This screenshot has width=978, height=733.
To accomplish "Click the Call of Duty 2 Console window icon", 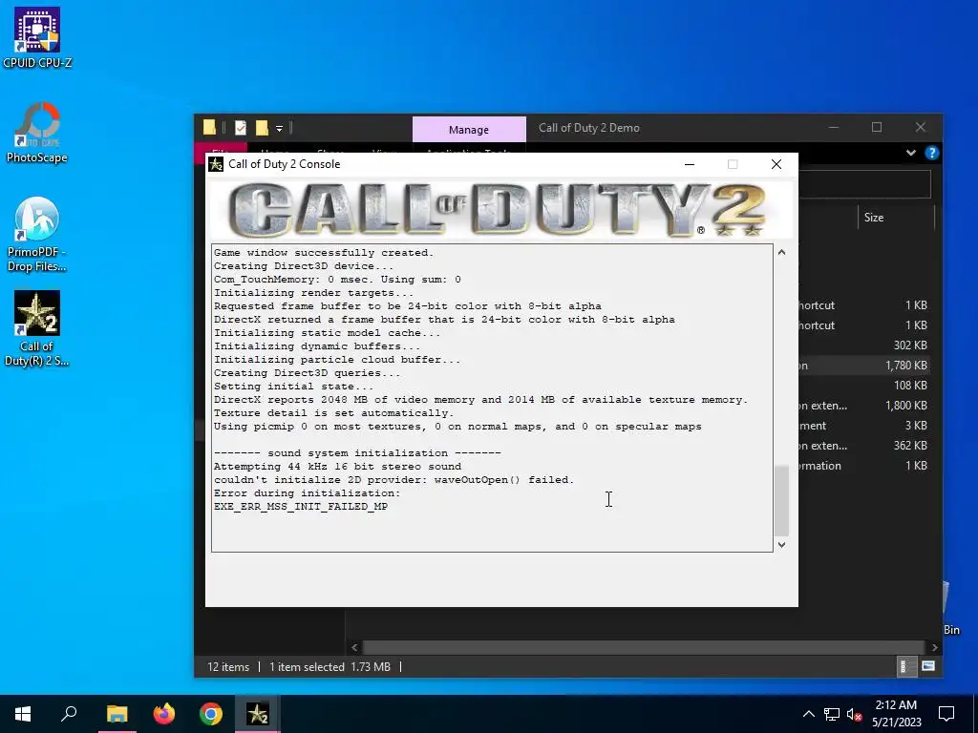I will click(x=216, y=164).
